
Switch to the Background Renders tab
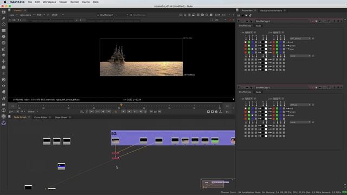pyautogui.click(x=271, y=11)
